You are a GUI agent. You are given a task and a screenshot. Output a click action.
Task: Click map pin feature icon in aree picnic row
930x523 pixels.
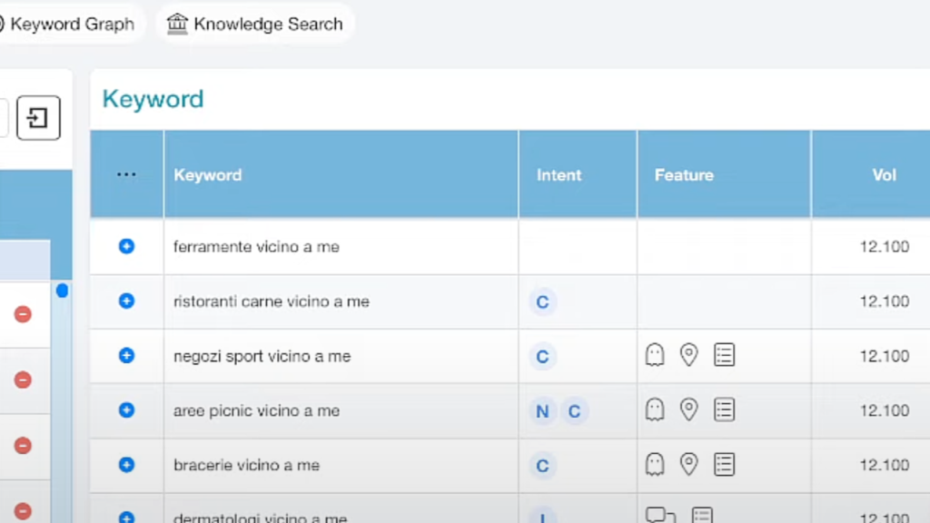pos(688,410)
